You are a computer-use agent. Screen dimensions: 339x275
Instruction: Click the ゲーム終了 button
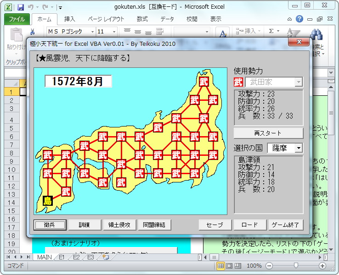286,225
